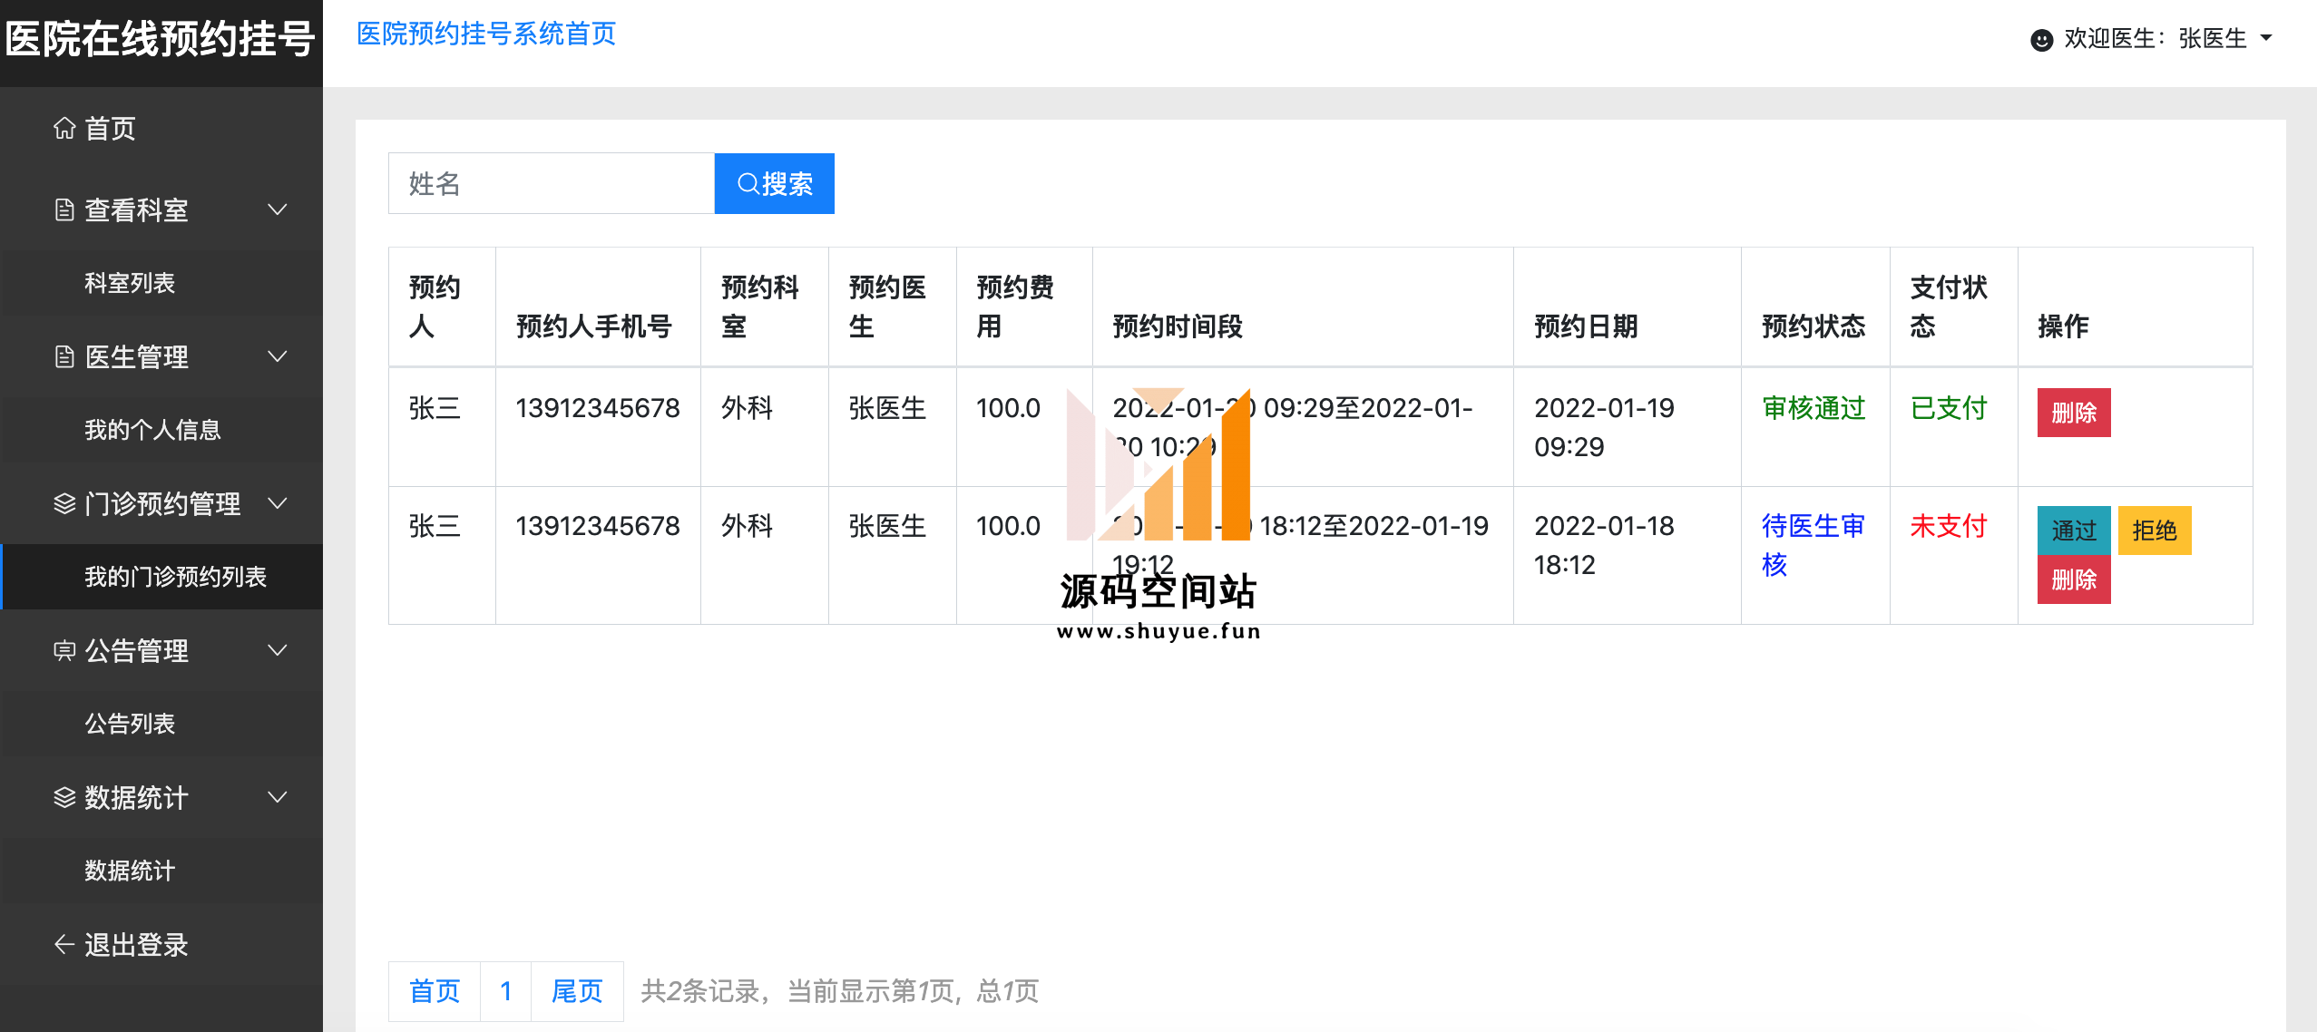Reject appointment with the yellow 拒绝 button
The height and width of the screenshot is (1032, 2317).
coord(2154,531)
